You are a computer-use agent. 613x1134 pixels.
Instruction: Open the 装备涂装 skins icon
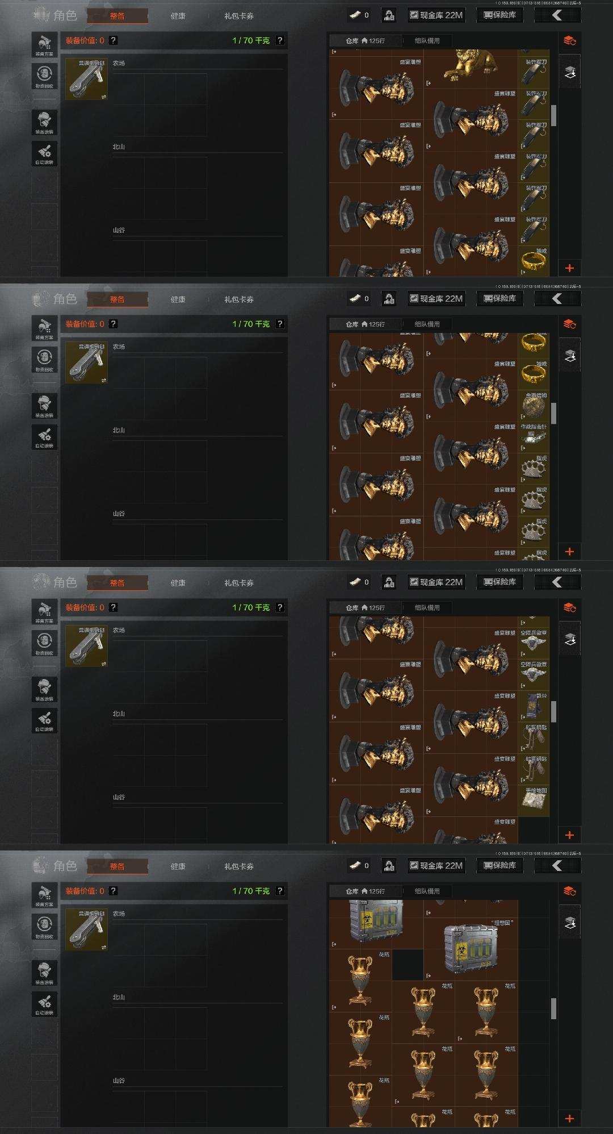point(44,123)
